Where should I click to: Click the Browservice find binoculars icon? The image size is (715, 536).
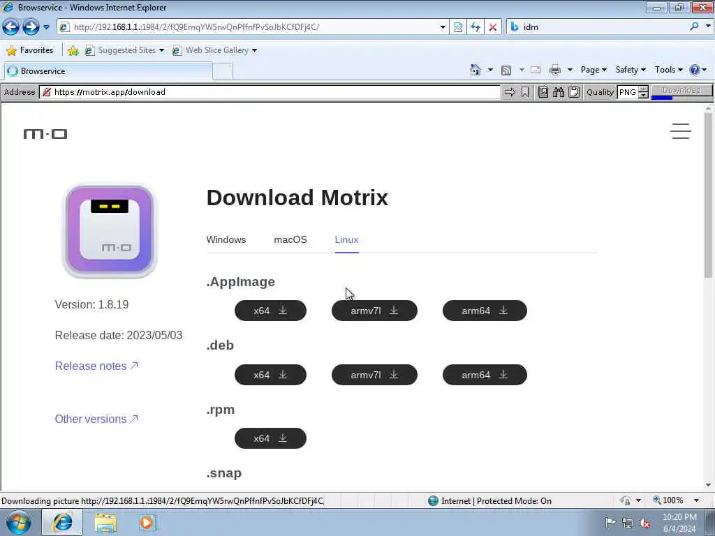pos(559,93)
